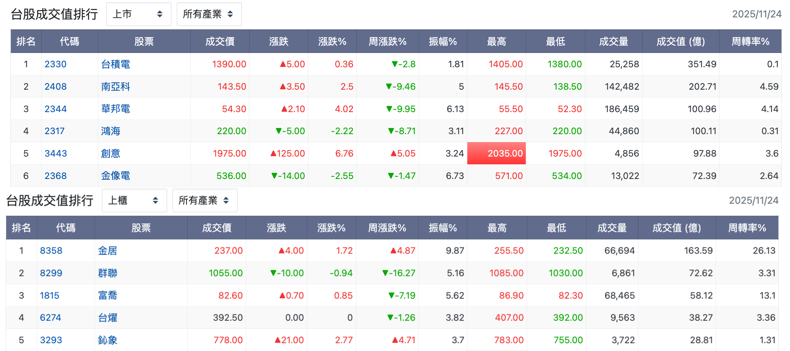
Task: Sort top table by 周漲跌% header
Action: pyautogui.click(x=388, y=41)
